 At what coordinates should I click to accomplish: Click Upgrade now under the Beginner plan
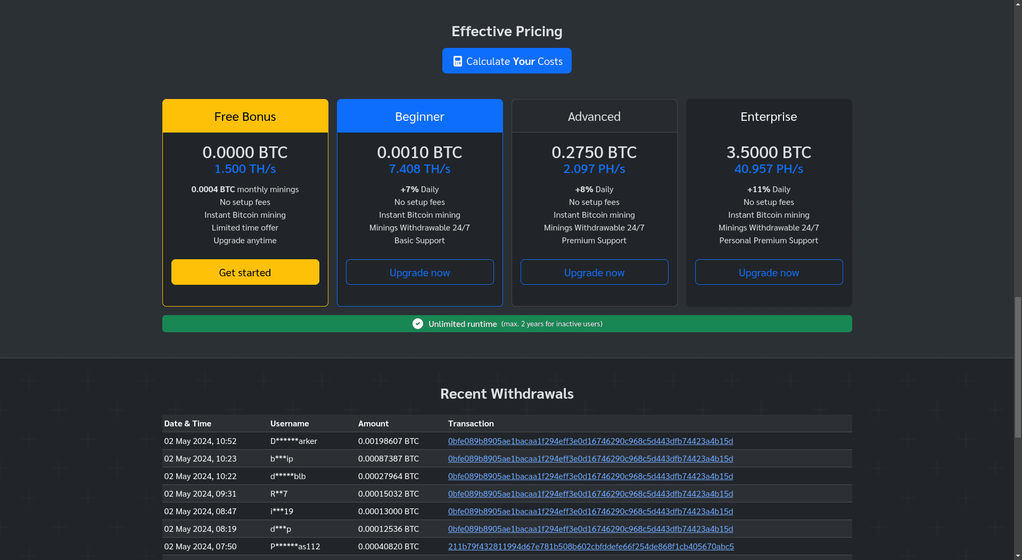point(419,272)
